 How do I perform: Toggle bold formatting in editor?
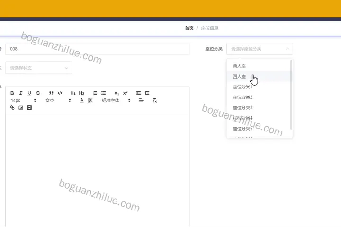pyautogui.click(x=12, y=93)
